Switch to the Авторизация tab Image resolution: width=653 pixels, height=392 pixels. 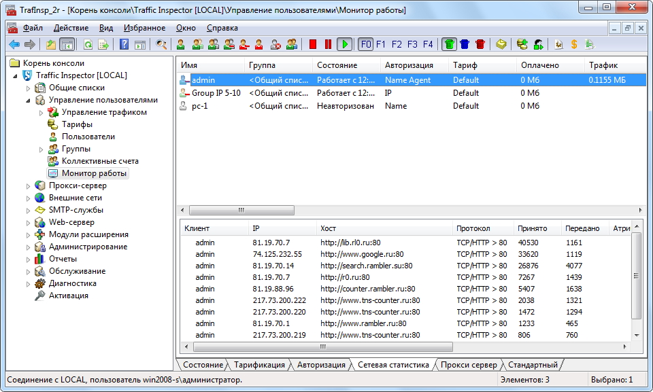[x=321, y=365]
